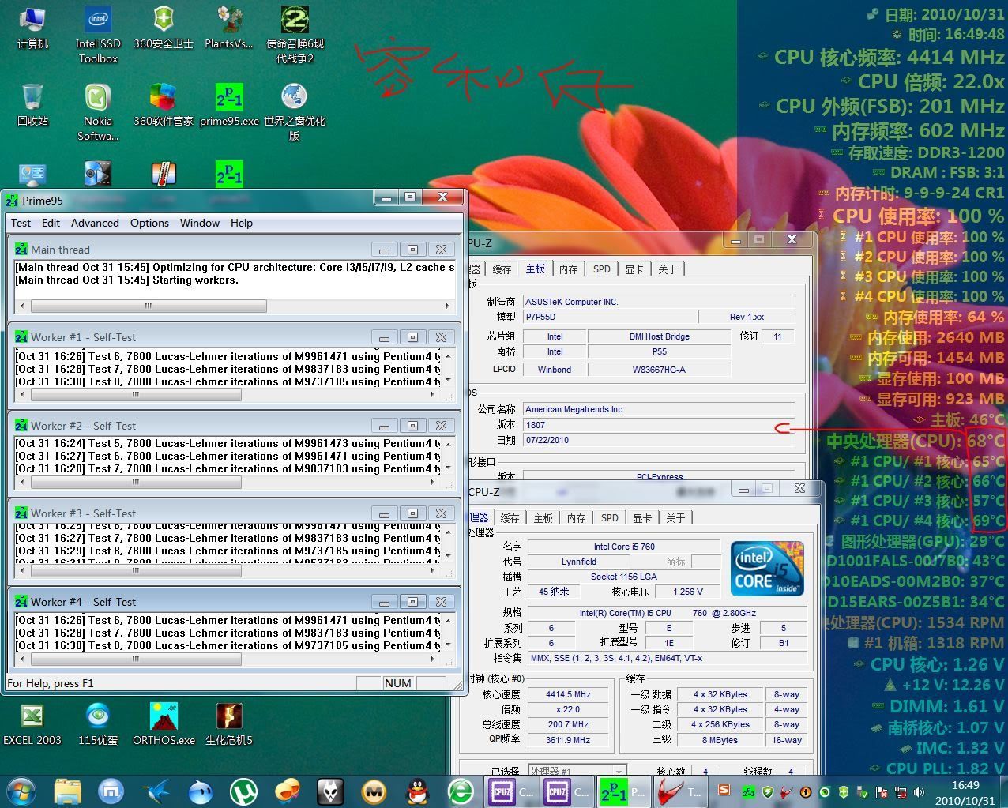Expand the 处理器 #1 selection dropdown in CPU-Z
The image size is (1008, 808).
point(619,771)
